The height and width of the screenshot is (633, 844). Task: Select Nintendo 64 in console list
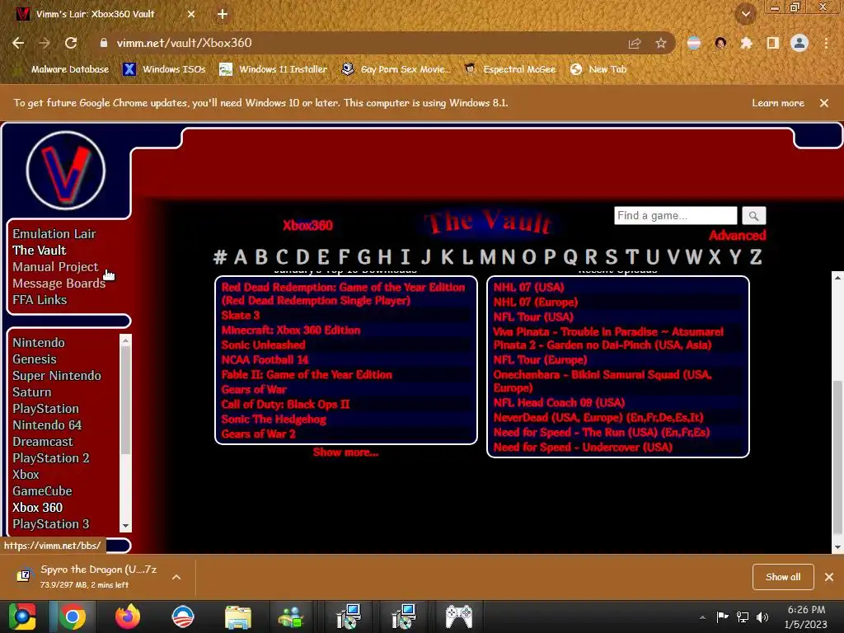coord(47,425)
